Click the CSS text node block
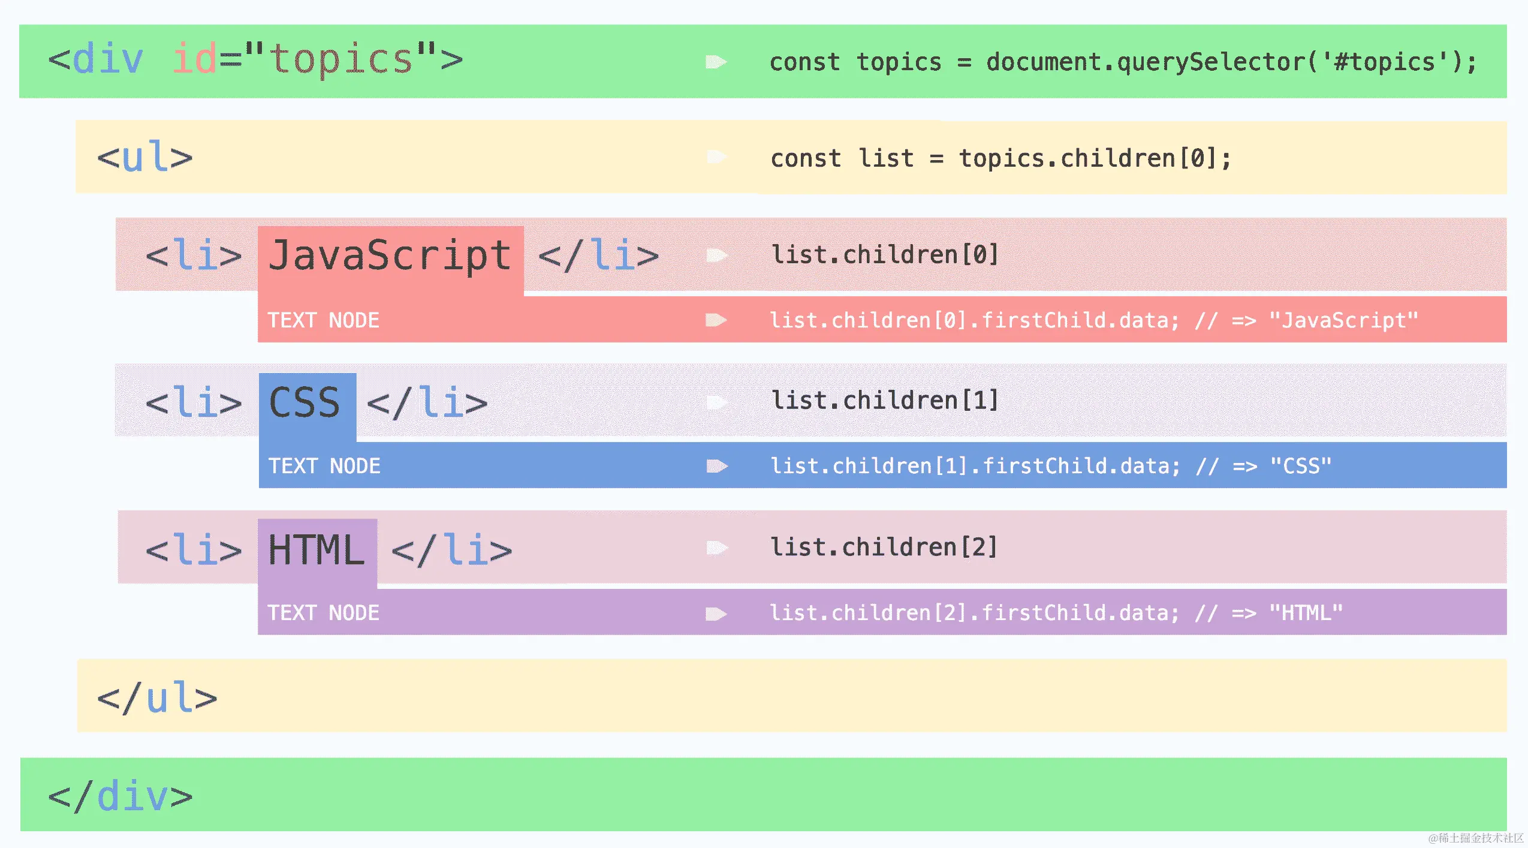The height and width of the screenshot is (848, 1528). [306, 403]
